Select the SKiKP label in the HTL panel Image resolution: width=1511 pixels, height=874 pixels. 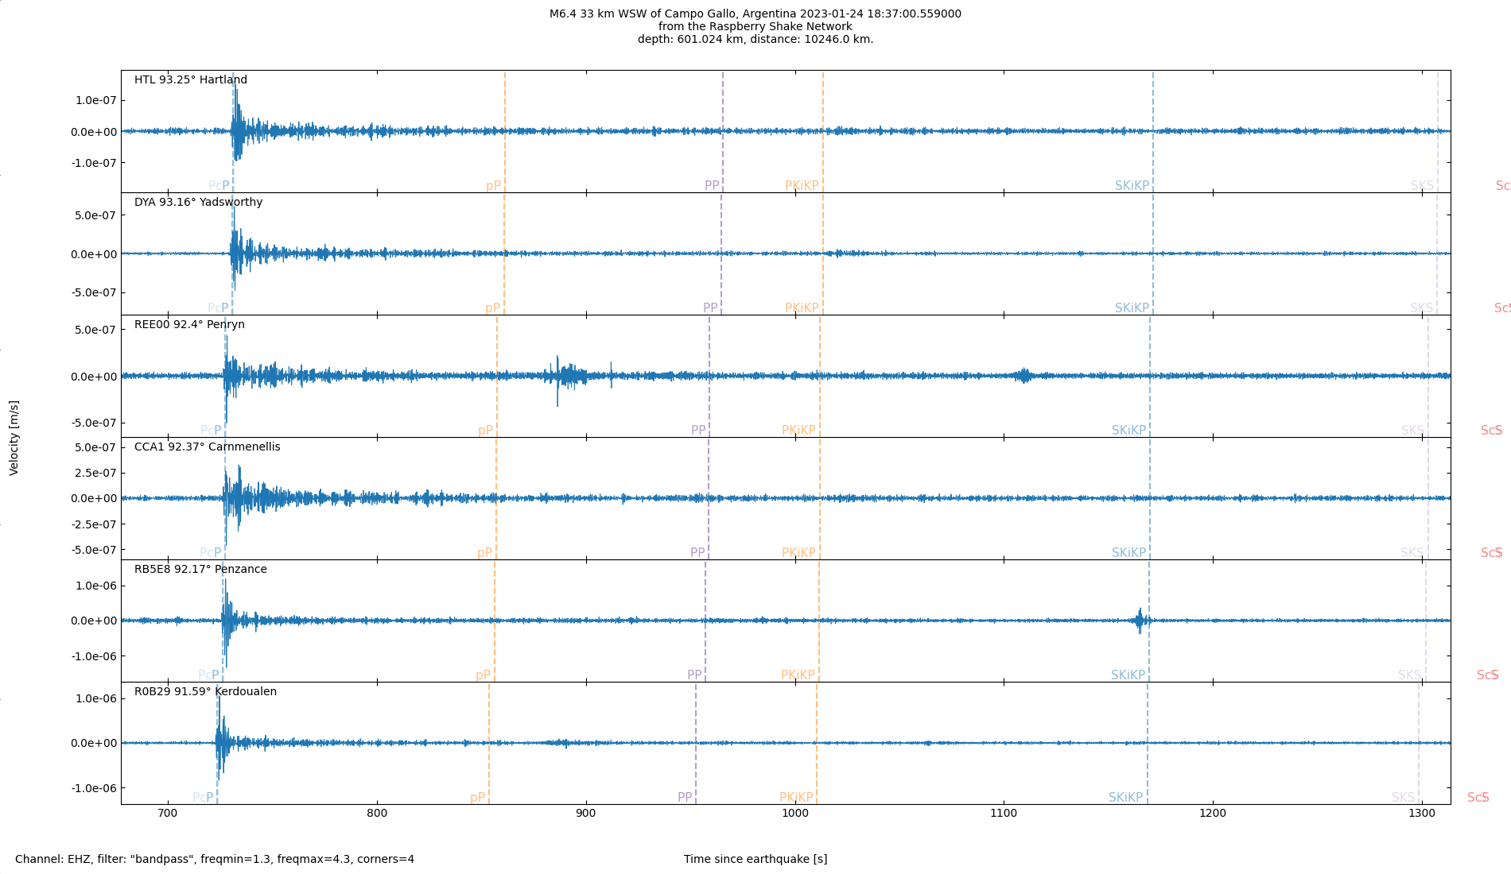click(1132, 186)
